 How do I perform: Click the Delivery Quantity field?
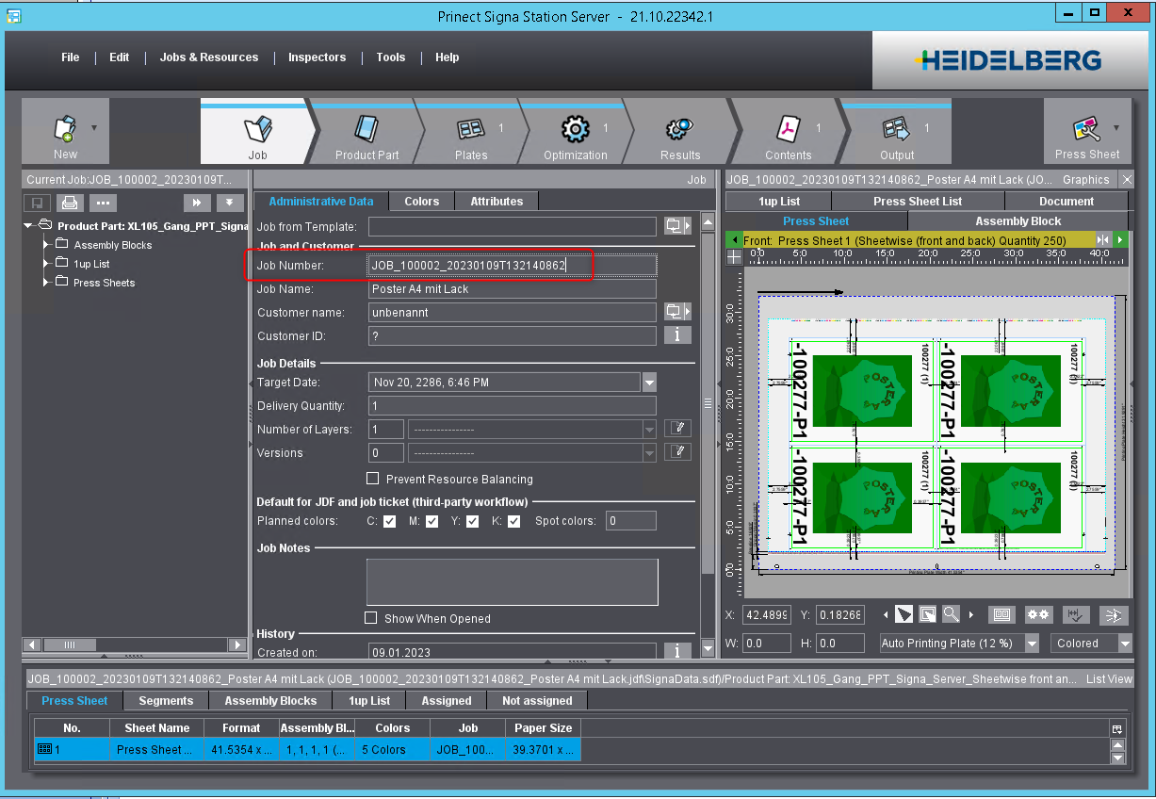tap(512, 405)
